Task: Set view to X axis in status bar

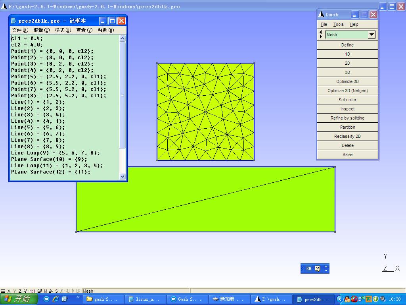Action: (9, 291)
